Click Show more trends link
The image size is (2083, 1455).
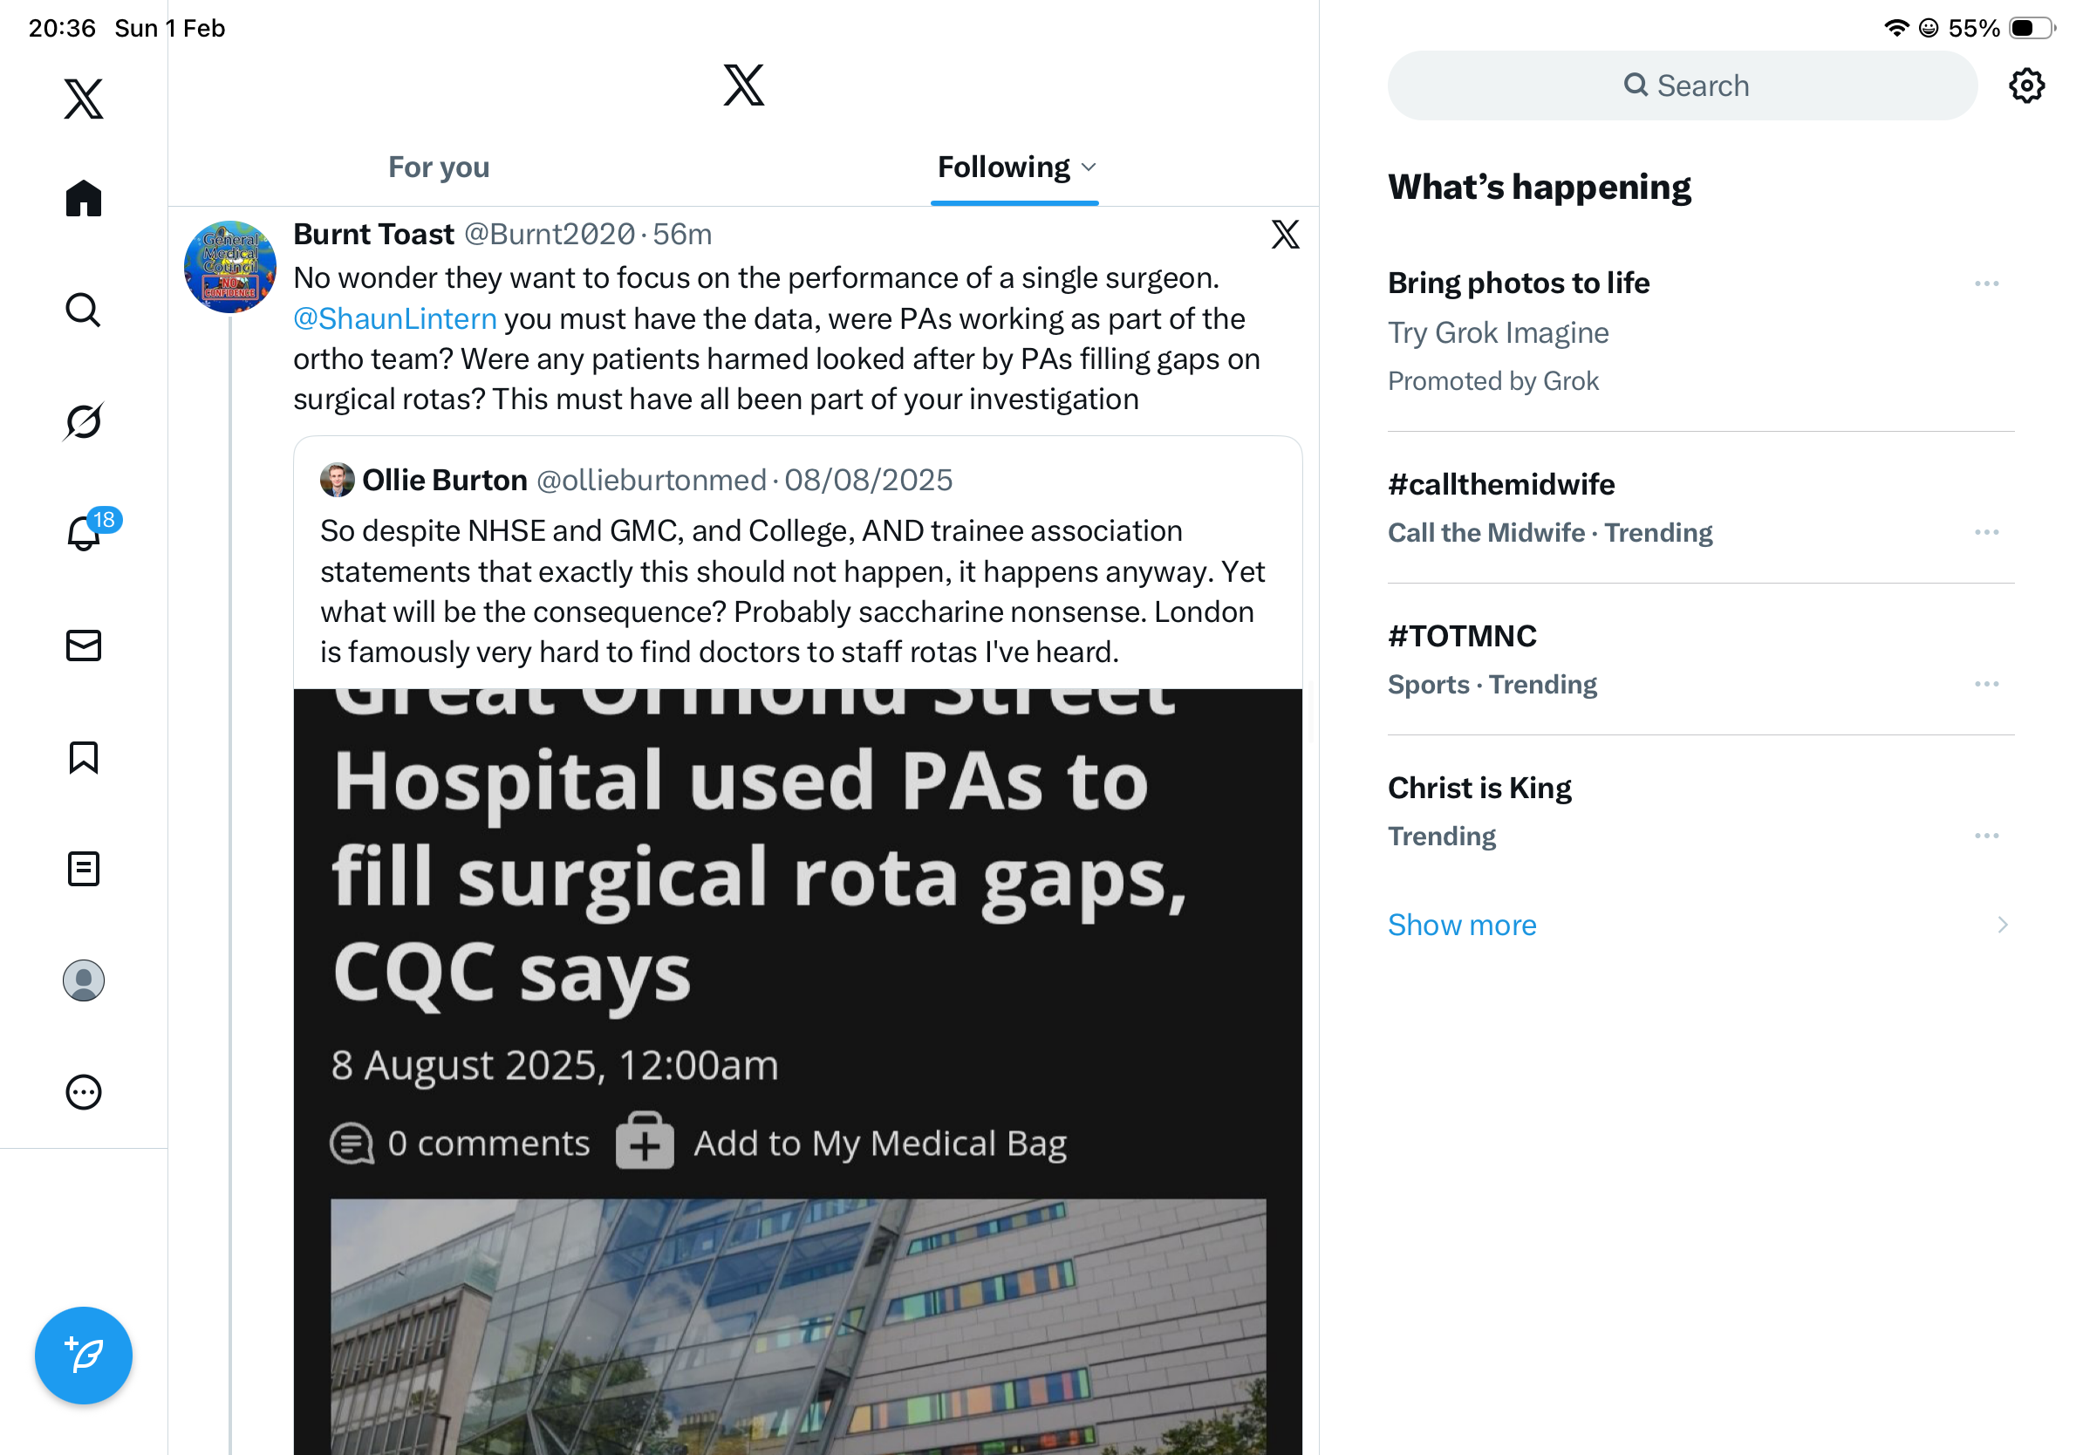point(1462,925)
